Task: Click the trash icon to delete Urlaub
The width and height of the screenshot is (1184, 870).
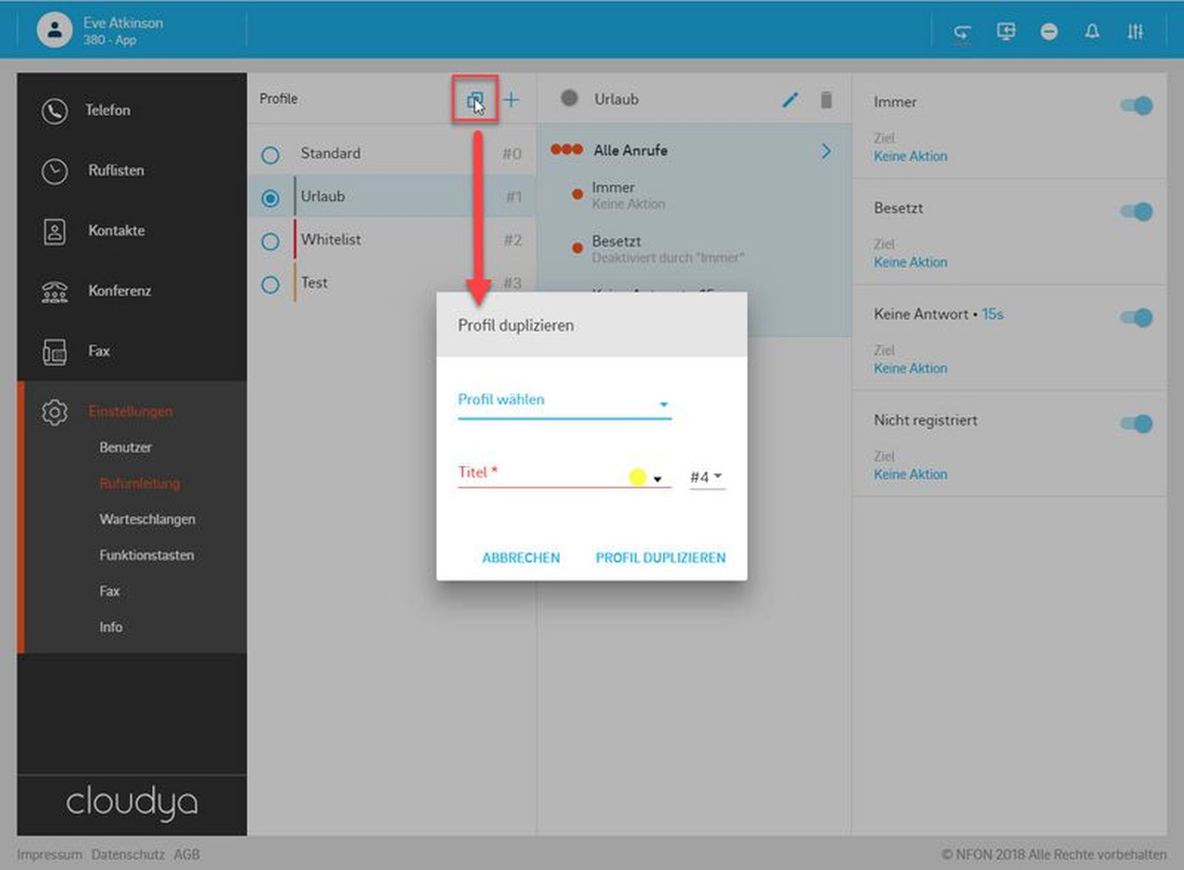Action: click(x=826, y=100)
